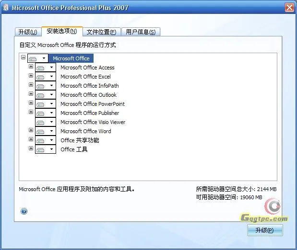Select Microsoft Office InfoPath in the tree
This screenshot has height=250, width=297.
coord(90,86)
